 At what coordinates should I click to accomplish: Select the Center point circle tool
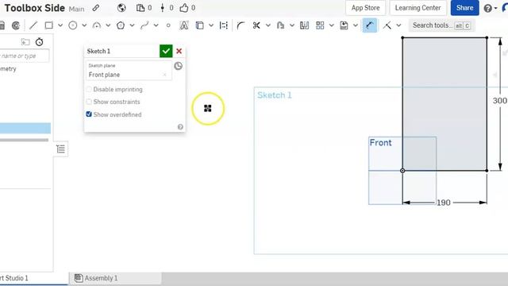coord(73,25)
